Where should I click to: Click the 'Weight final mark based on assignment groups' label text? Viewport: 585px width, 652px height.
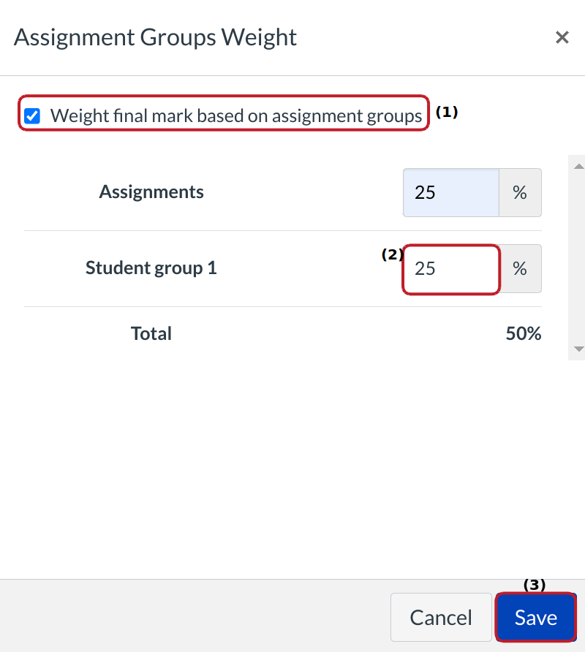235,115
